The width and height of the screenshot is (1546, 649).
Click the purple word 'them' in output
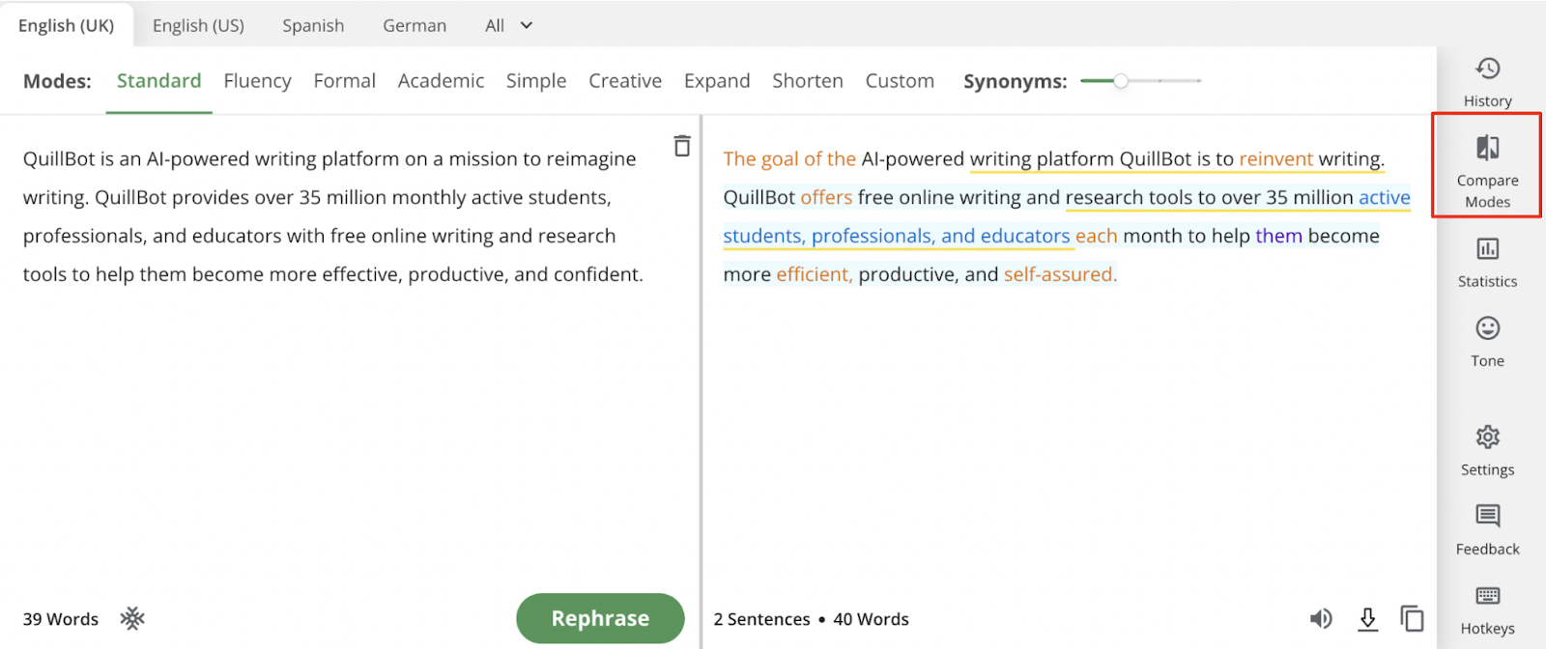point(1278,236)
